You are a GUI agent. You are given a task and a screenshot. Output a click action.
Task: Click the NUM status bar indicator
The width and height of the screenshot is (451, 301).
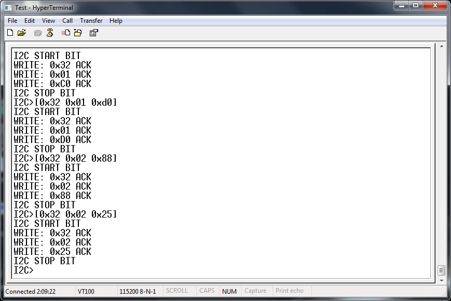coord(229,291)
